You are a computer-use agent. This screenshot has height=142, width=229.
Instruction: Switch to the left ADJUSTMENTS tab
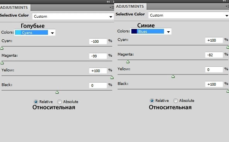[14, 7]
